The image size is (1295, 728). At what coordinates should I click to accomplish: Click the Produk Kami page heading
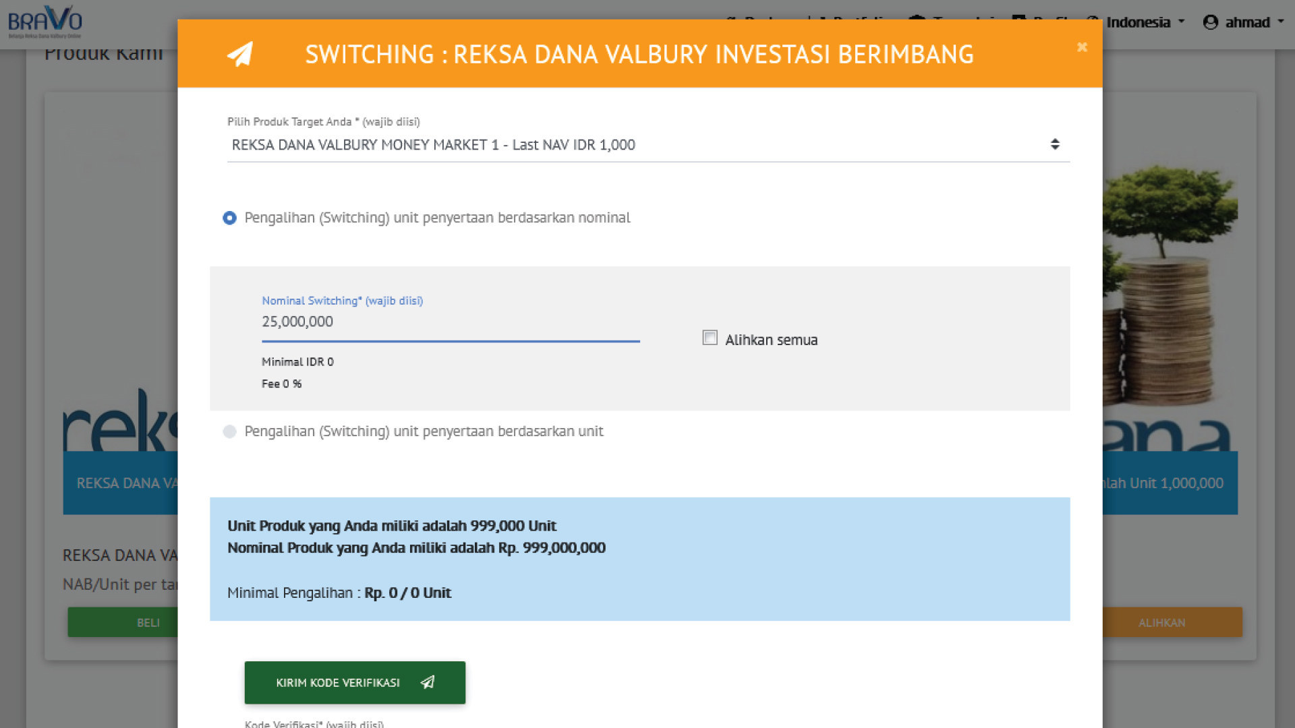103,54
